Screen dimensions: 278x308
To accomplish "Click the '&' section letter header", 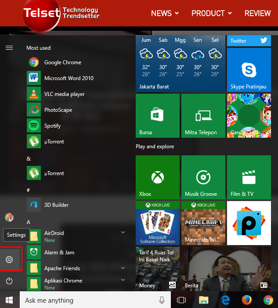I will tap(29, 158).
